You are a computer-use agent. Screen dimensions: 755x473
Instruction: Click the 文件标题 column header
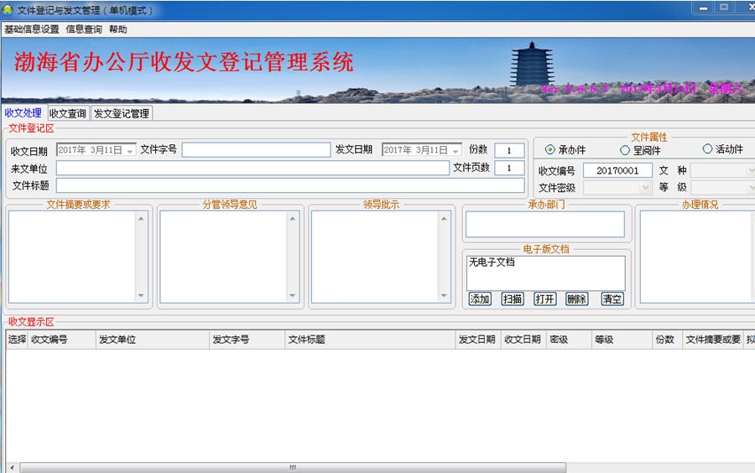point(370,339)
